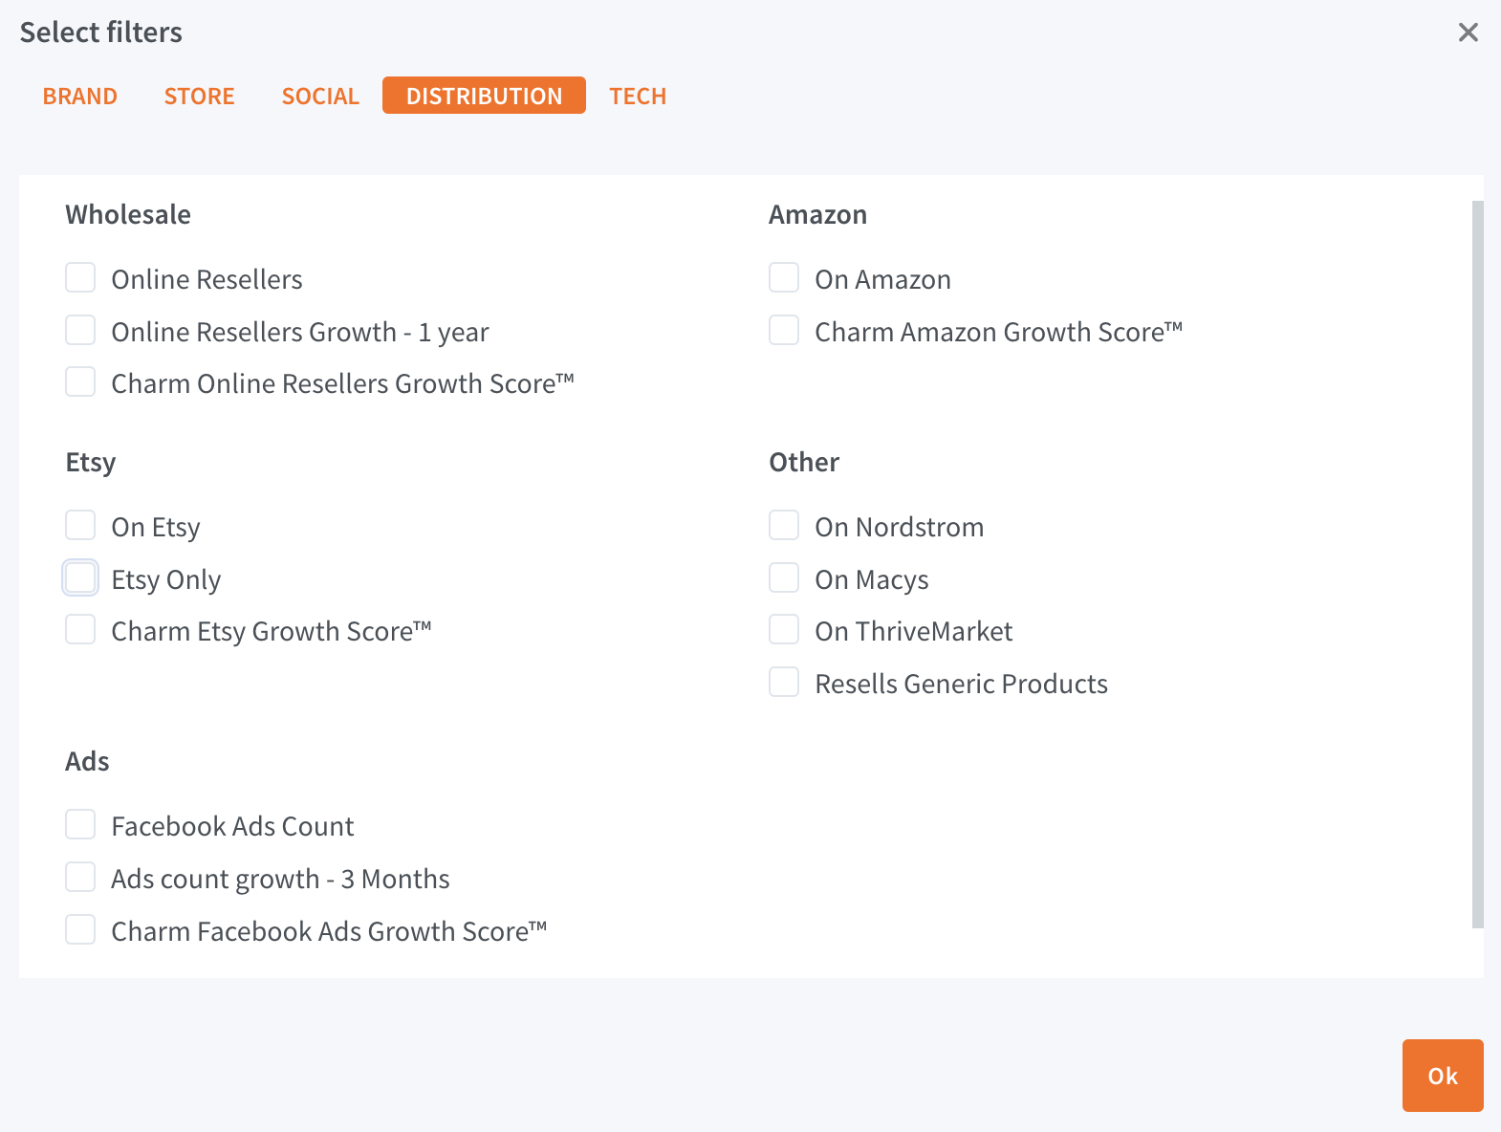Screen dimensions: 1501x1132
Task: Tick Charm Online Resellers Growth Score
Action: tap(80, 382)
